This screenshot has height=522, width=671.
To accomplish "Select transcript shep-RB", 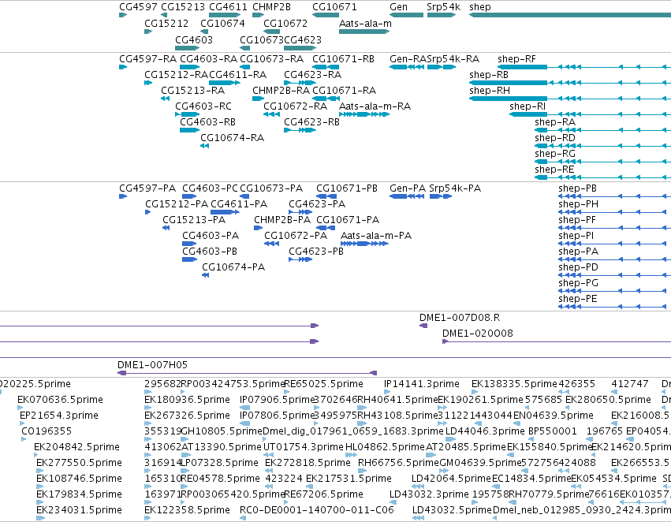I will 489,74.
